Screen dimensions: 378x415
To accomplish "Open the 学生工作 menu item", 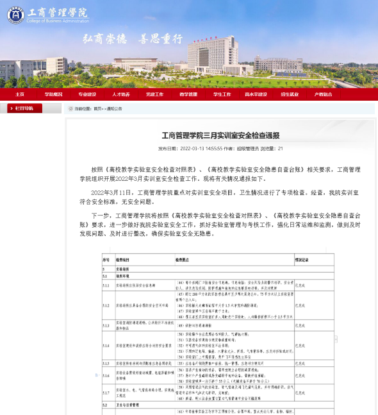I will pos(222,94).
